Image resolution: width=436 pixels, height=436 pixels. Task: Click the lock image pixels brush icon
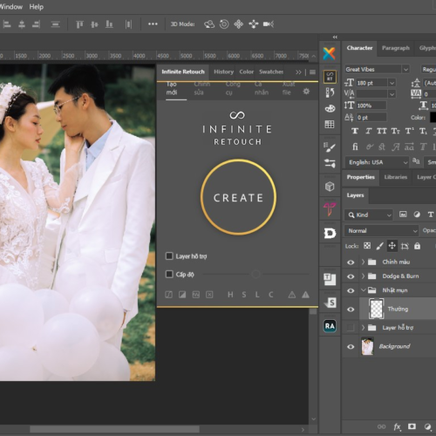(x=379, y=246)
